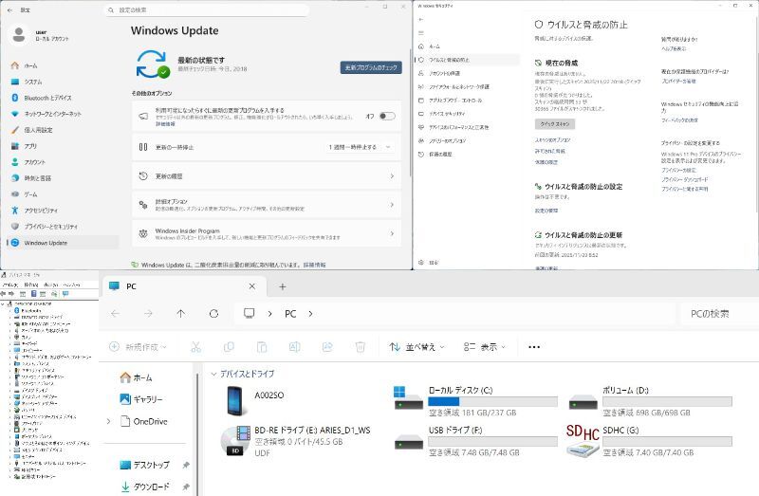Click the Explorer refresh icon
Screen dimensions: 759x496
click(x=214, y=314)
